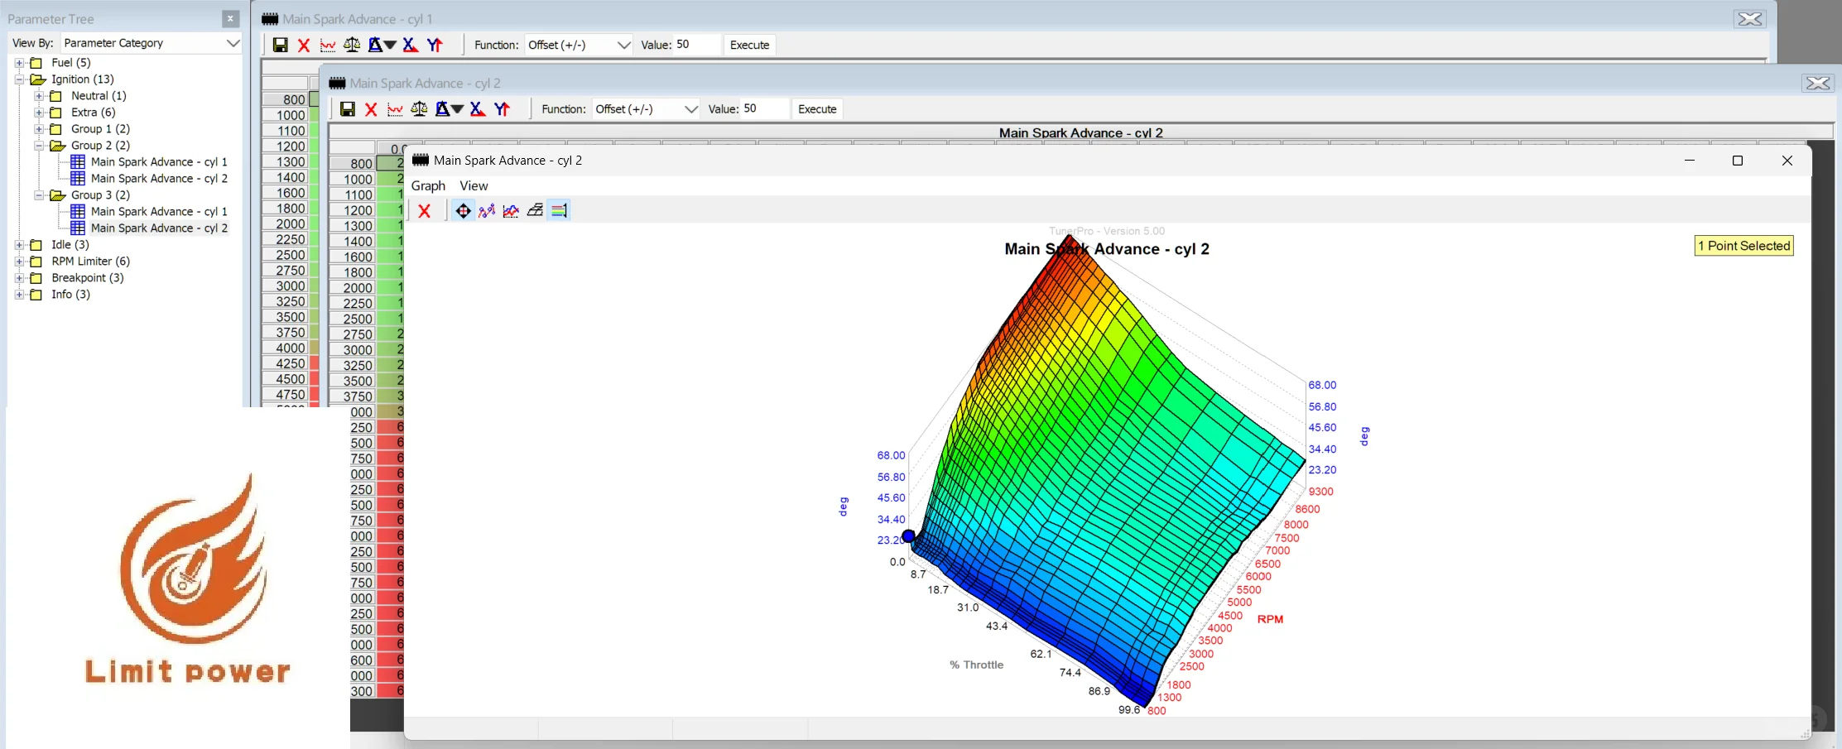The width and height of the screenshot is (1842, 749).
Task: Expand the Fuel (5) tree node
Action: [19, 63]
